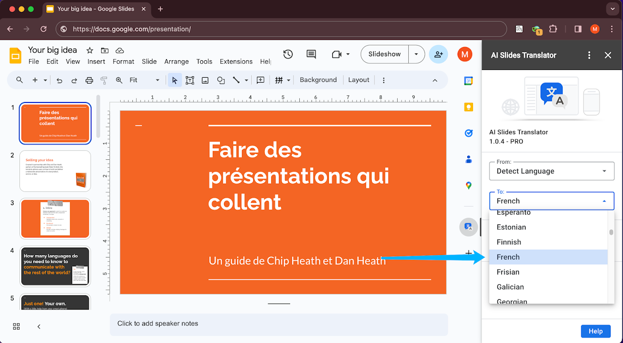Add new slide plus button
The image size is (623, 343).
click(35, 80)
